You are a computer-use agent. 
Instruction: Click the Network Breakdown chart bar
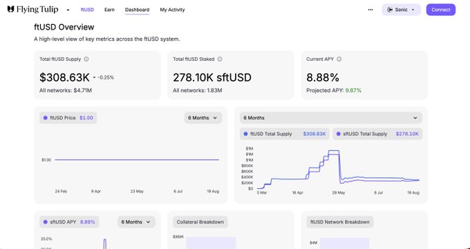345,243
